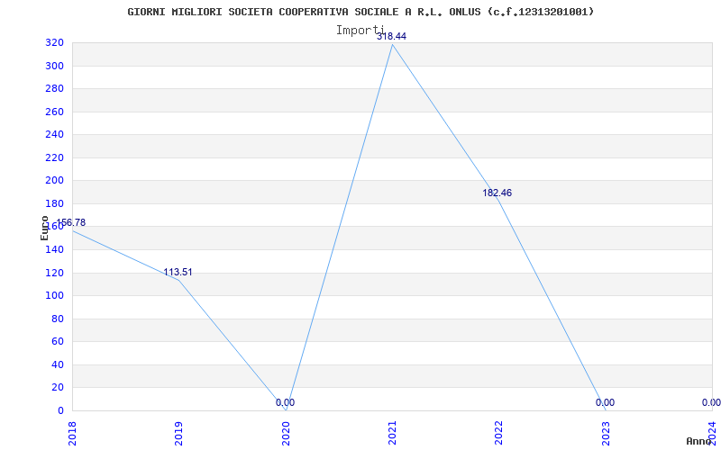Viewport: 721px width, 450px height.
Task: Select the 113.51 data label
Action: pyautogui.click(x=178, y=273)
